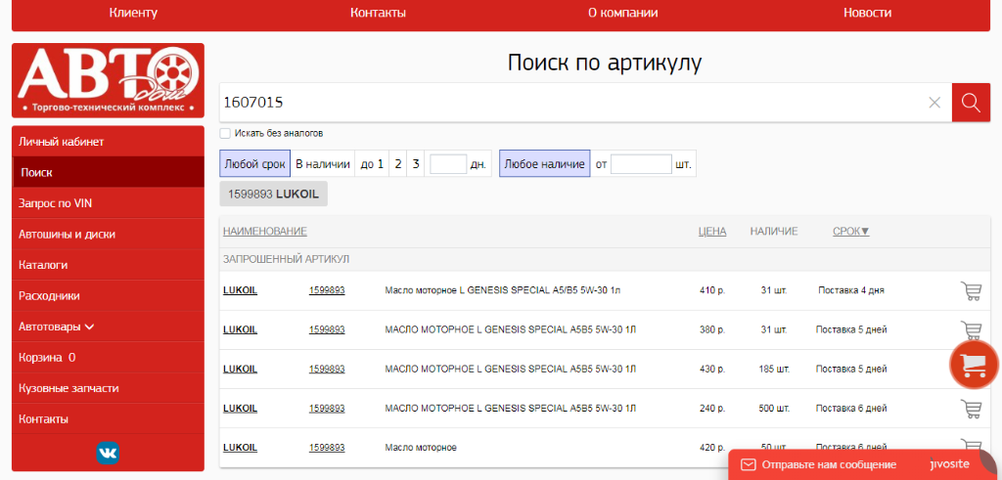The height and width of the screenshot is (480, 1002).
Task: Sort by НАИМЕНОВАНИЕ column
Action: pos(264,231)
